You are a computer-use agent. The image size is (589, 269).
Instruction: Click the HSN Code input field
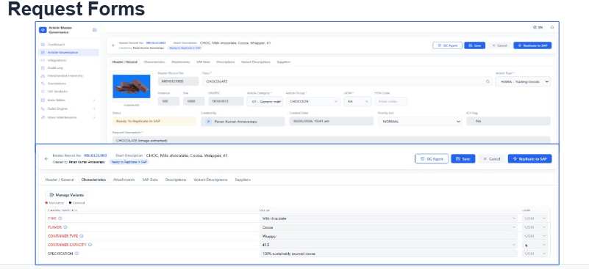click(390, 102)
